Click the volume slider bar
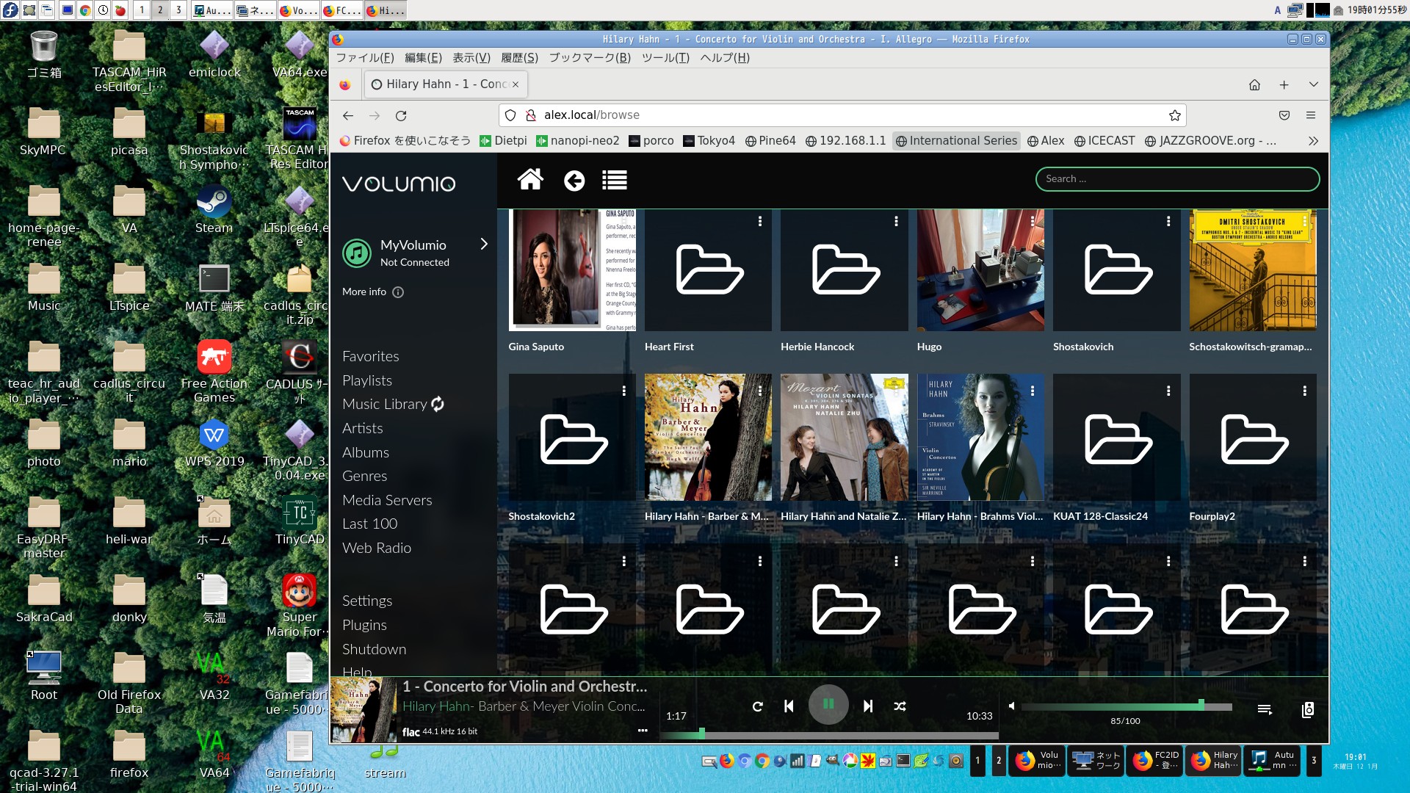Screen dimensions: 1410x793 coord(1126,707)
